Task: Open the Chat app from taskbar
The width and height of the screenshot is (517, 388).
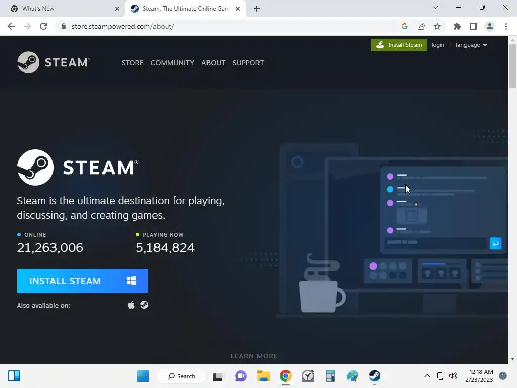Action: coord(241,376)
